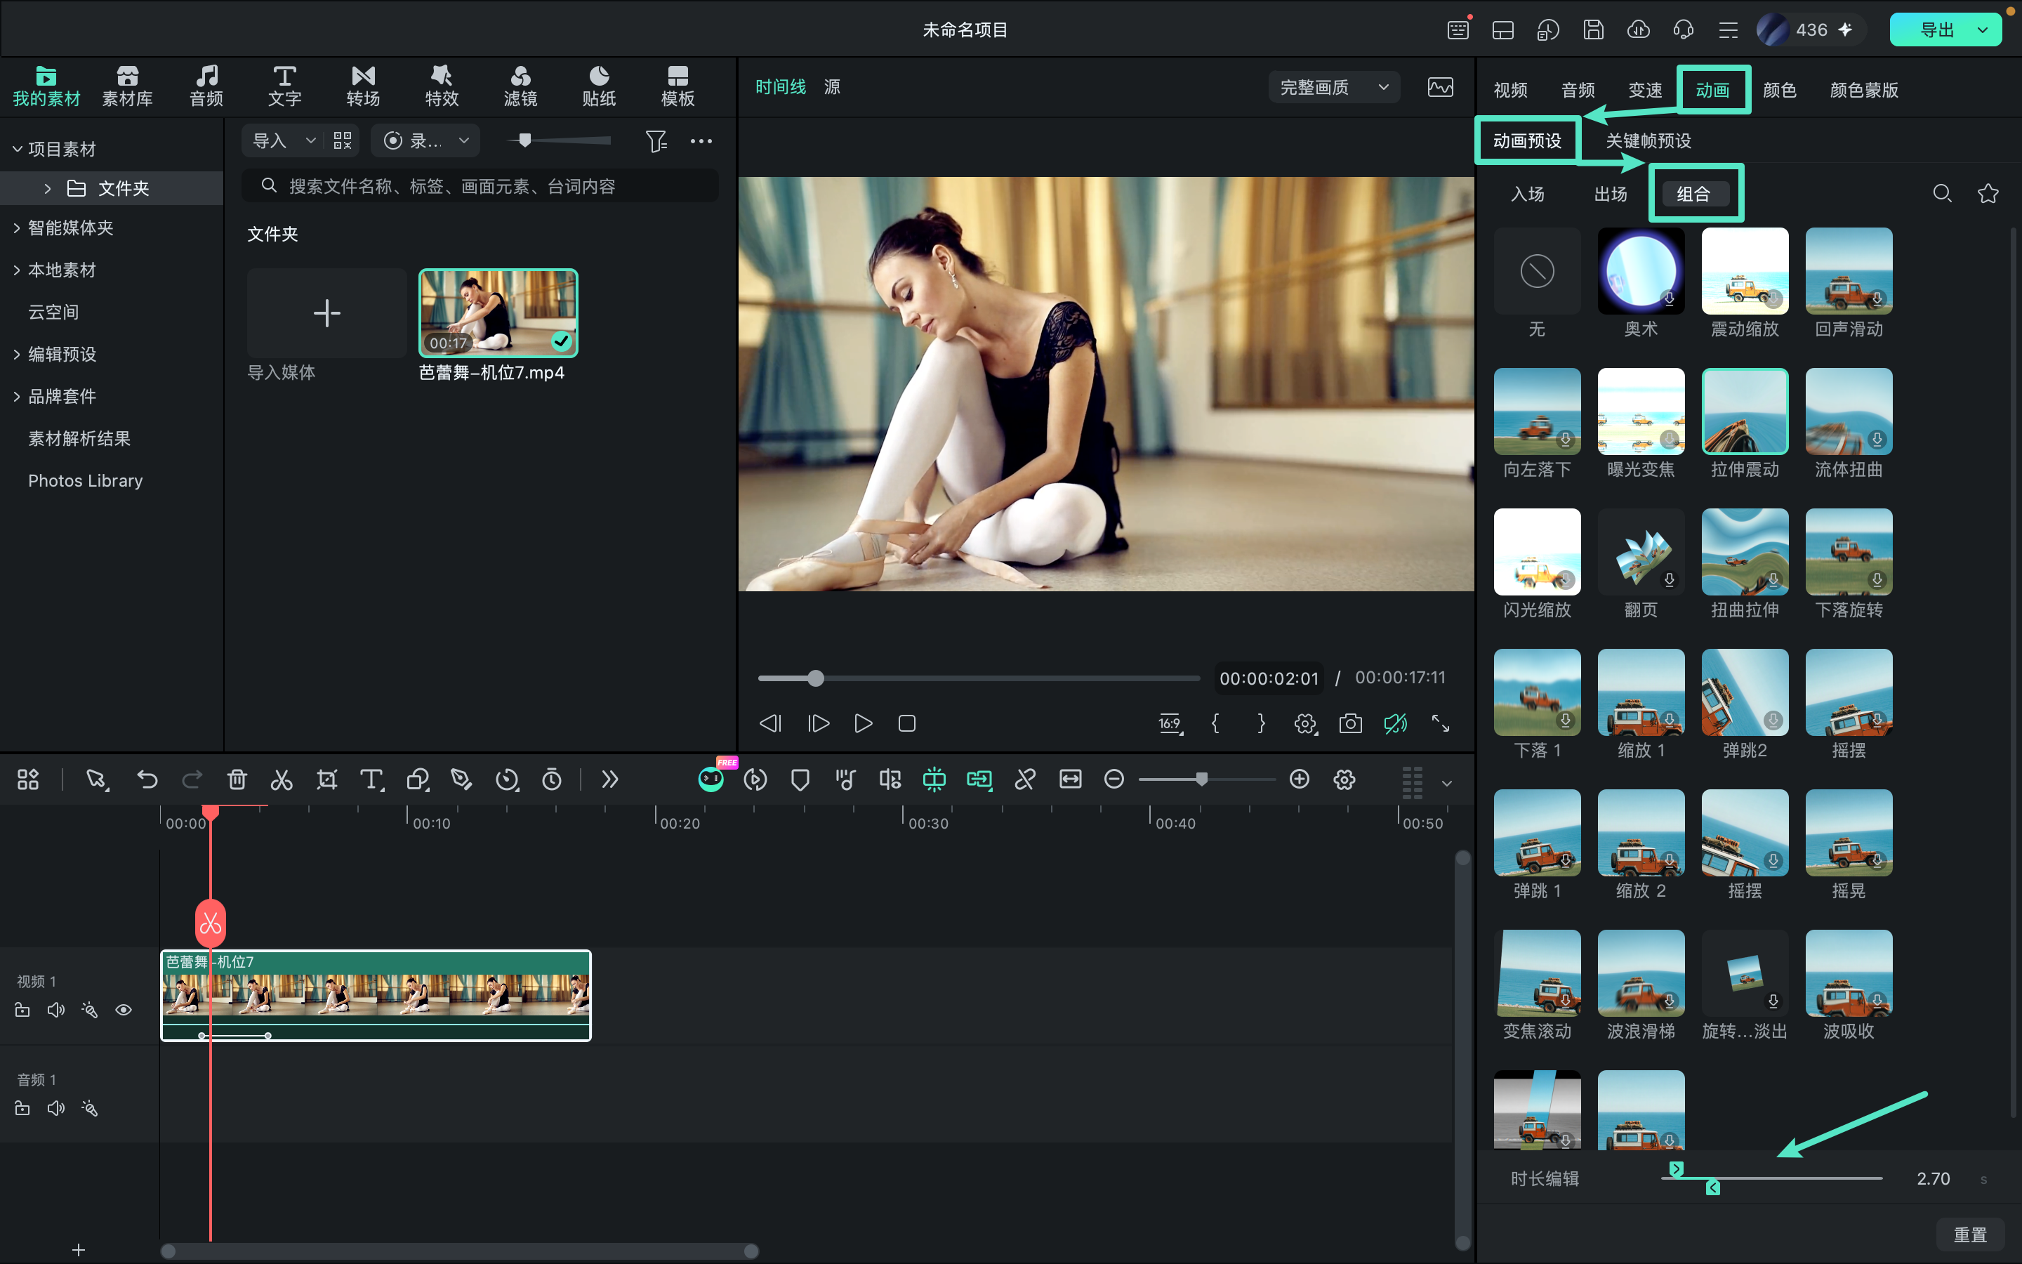Select the crop tool in timeline toolbar

[x=326, y=780]
